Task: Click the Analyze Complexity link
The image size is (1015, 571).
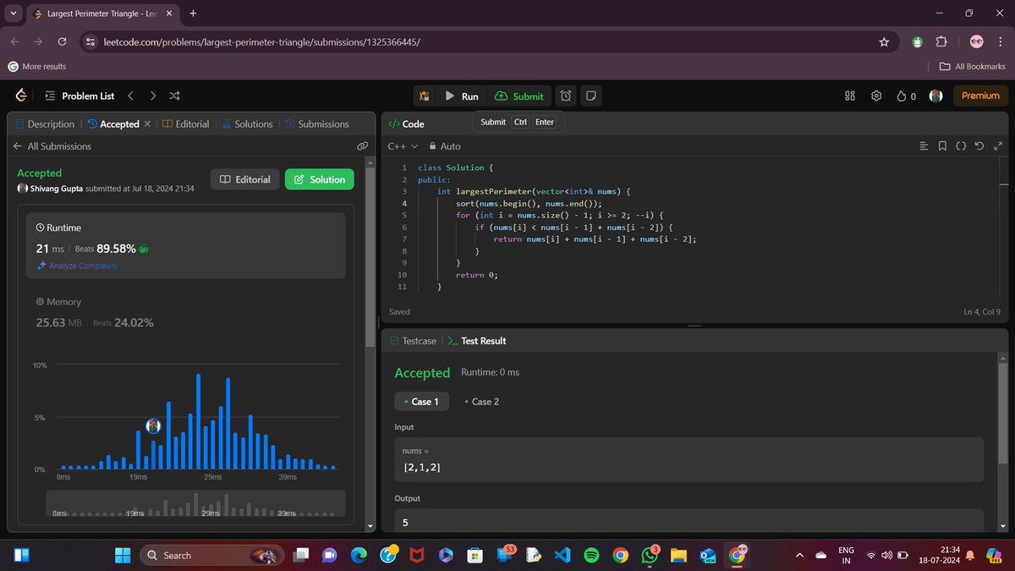Action: (x=77, y=266)
